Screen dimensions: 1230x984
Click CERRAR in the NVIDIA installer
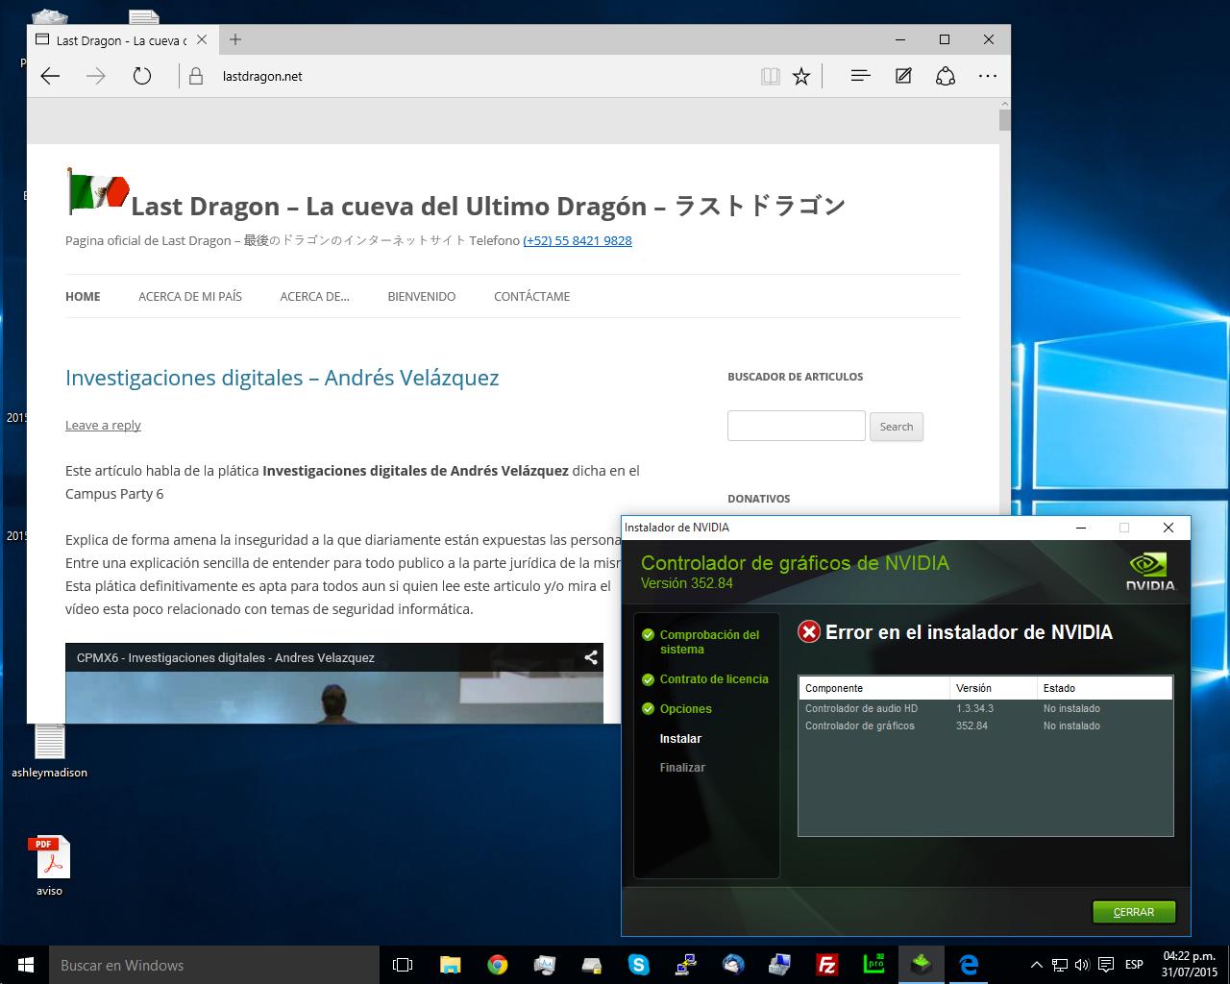[x=1134, y=912]
